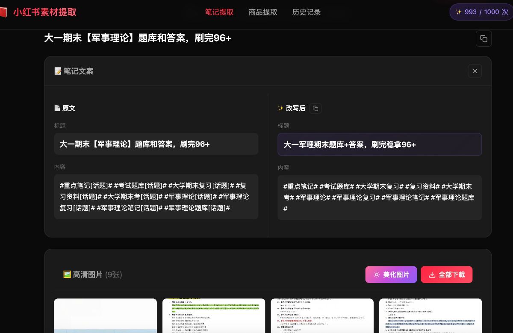Open the second highlighted-notes thumbnail

(x=214, y=315)
